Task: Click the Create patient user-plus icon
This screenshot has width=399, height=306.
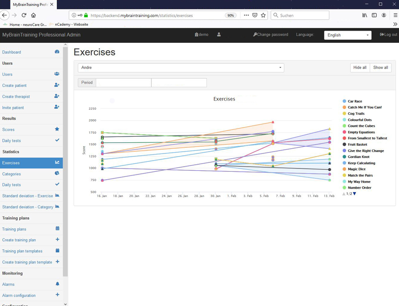Action: coord(57,85)
